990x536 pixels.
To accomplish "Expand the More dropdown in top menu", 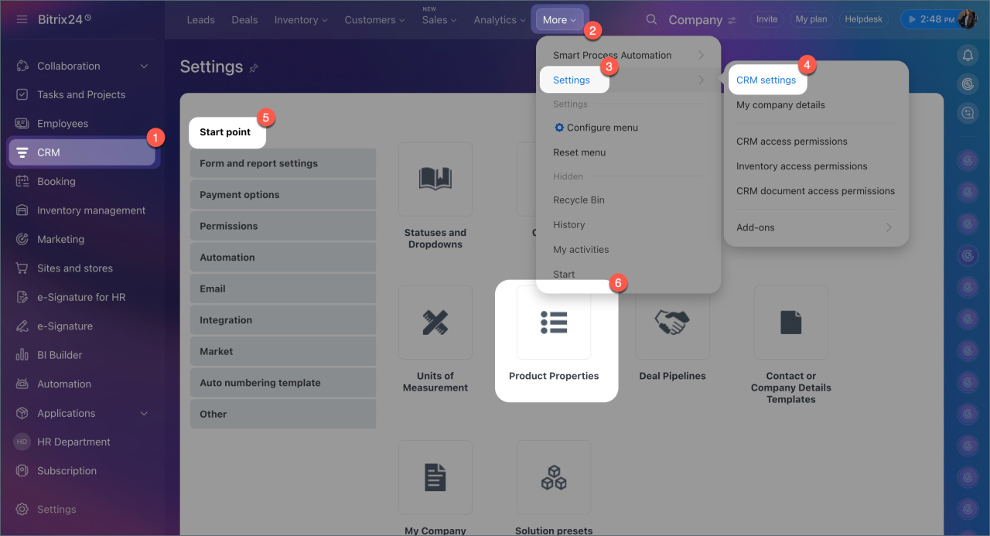I will point(559,20).
